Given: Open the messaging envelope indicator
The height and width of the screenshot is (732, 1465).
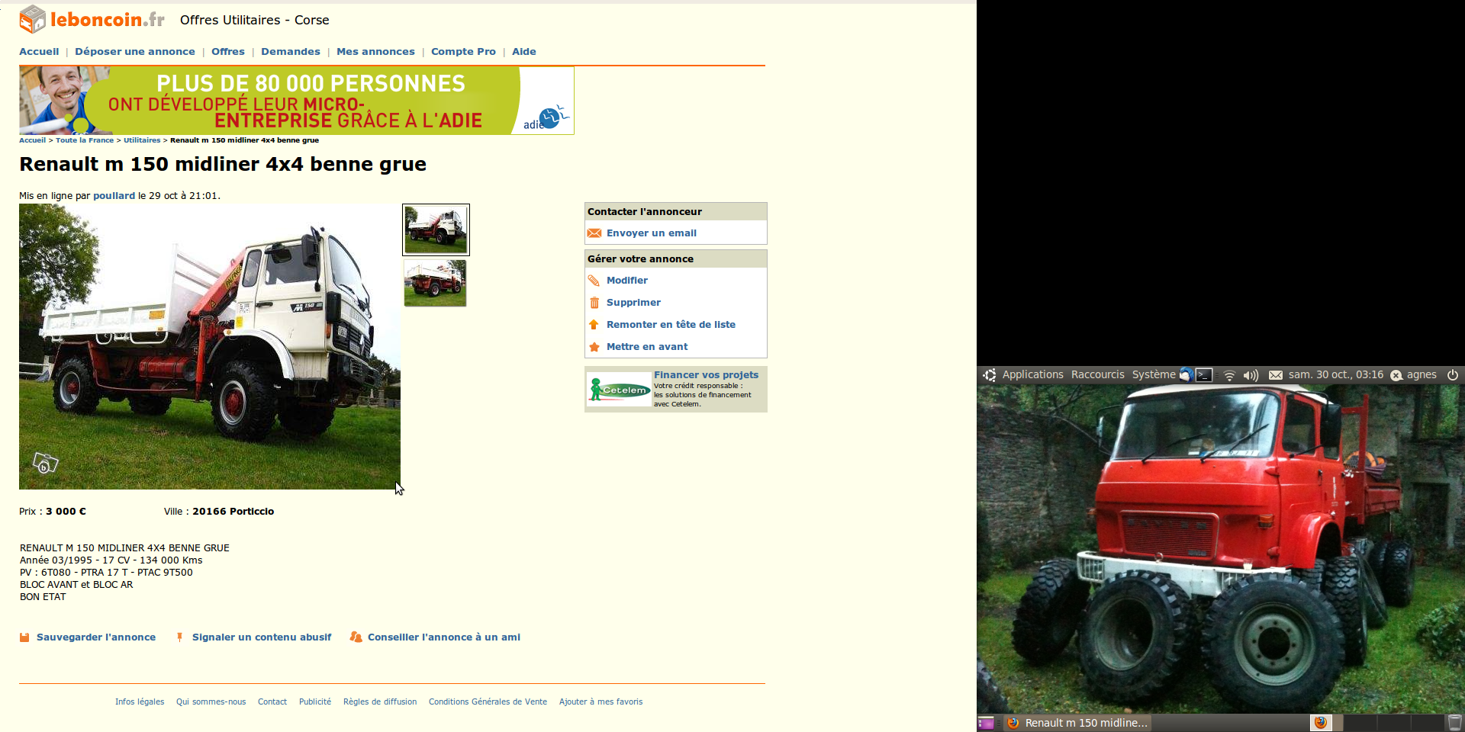Looking at the screenshot, I should 1275,375.
